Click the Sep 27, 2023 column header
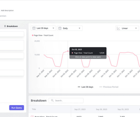Viewport: 140px width, 117px height. coord(80,109)
